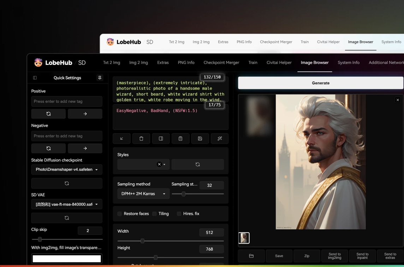Open System Info tab in back window
The image size is (404, 267).
pyautogui.click(x=391, y=42)
